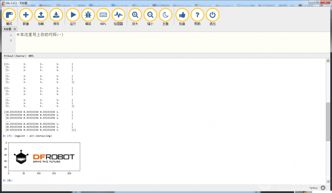Create a new file with the plus button
Screen dimensions: 332x193
pyautogui.click(x=26, y=17)
